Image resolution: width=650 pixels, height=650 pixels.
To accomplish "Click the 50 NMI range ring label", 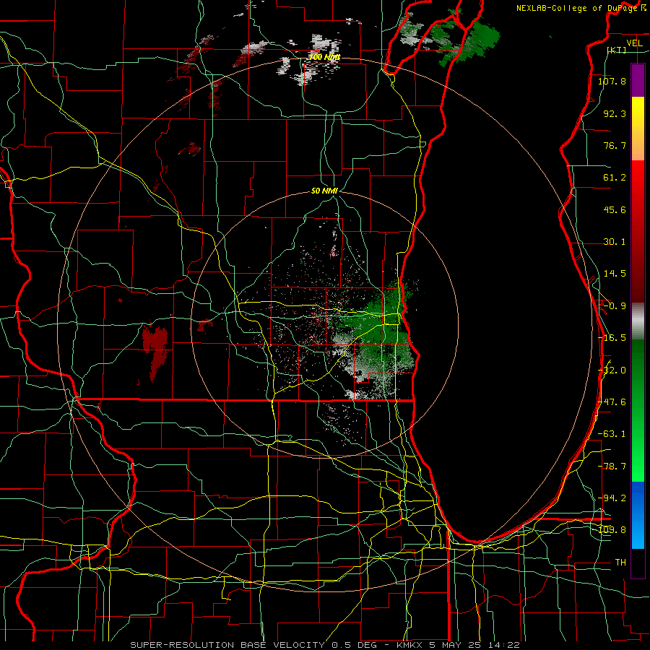I will click(x=324, y=191).
